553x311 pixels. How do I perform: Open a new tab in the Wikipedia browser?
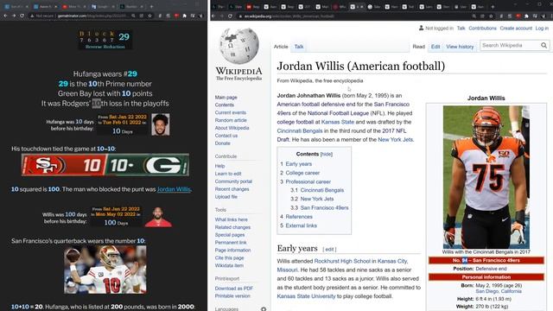[493, 6]
